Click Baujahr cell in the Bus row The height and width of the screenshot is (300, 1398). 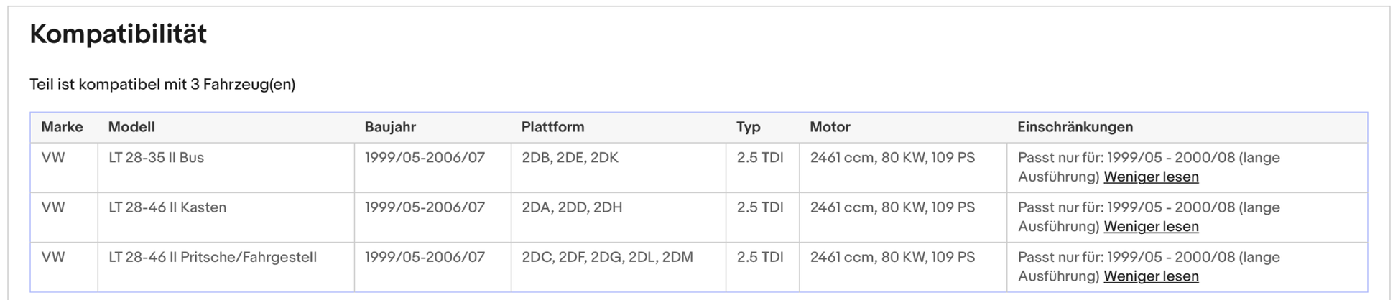pyautogui.click(x=425, y=158)
